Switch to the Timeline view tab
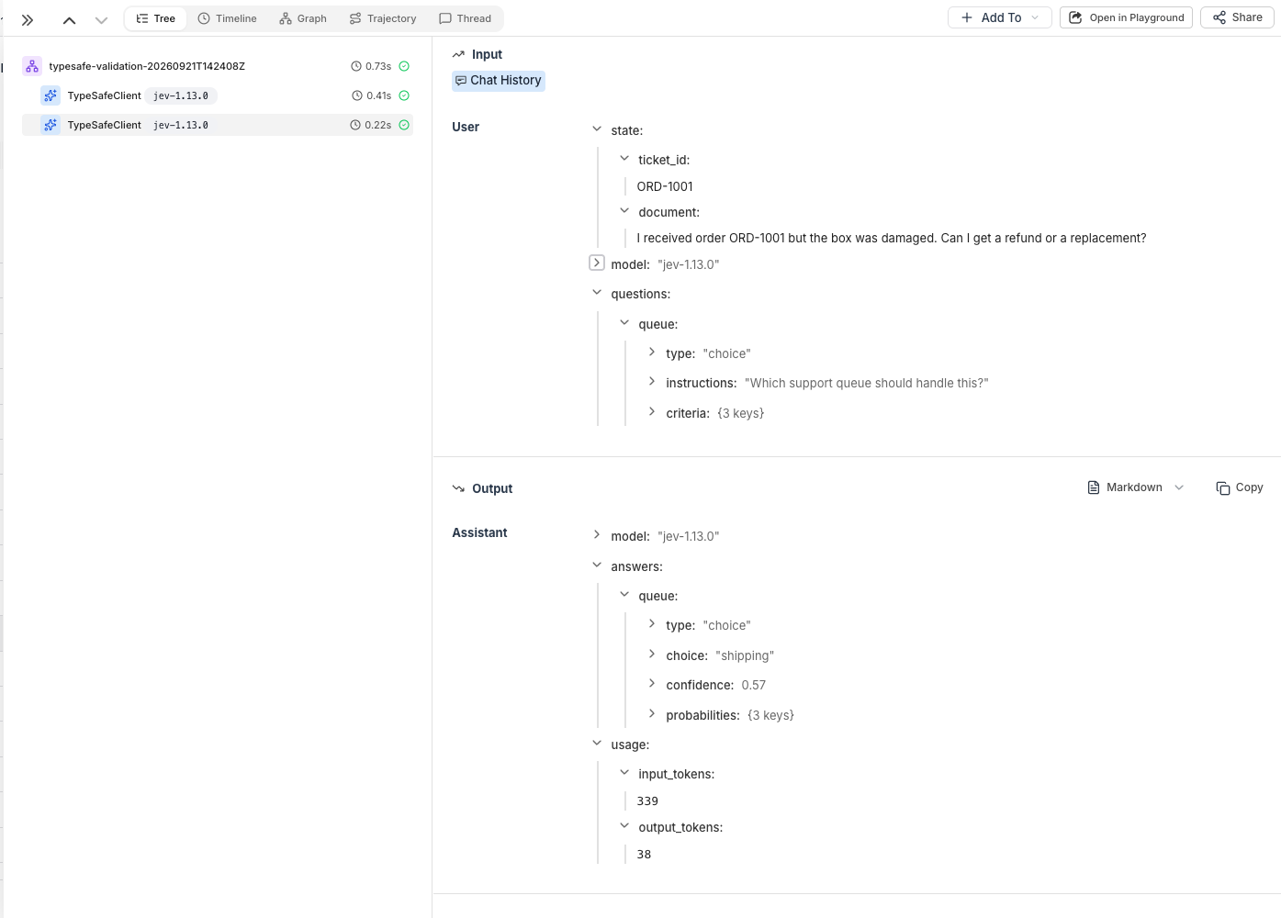The image size is (1281, 918). tap(227, 18)
